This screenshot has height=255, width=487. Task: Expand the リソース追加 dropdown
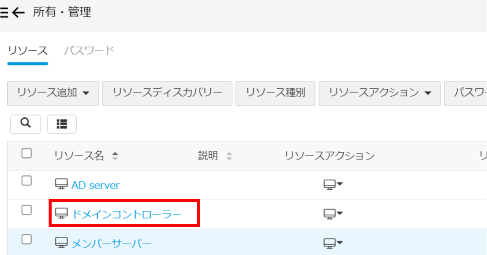tap(53, 93)
